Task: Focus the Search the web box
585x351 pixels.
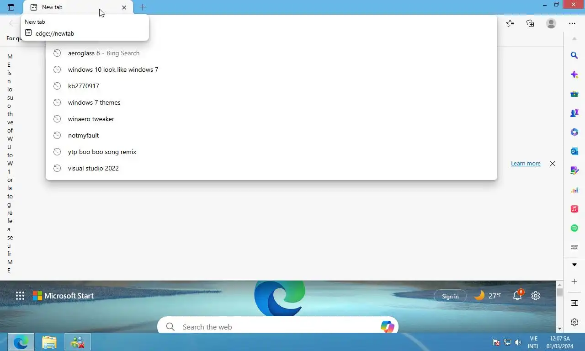Action: click(278, 326)
